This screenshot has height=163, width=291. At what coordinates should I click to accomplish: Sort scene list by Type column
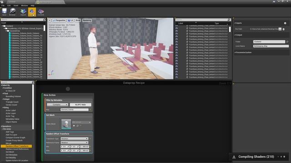(x=217, y=23)
